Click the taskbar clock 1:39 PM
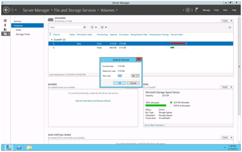Screen dimensions: 242x152 pos(232,146)
